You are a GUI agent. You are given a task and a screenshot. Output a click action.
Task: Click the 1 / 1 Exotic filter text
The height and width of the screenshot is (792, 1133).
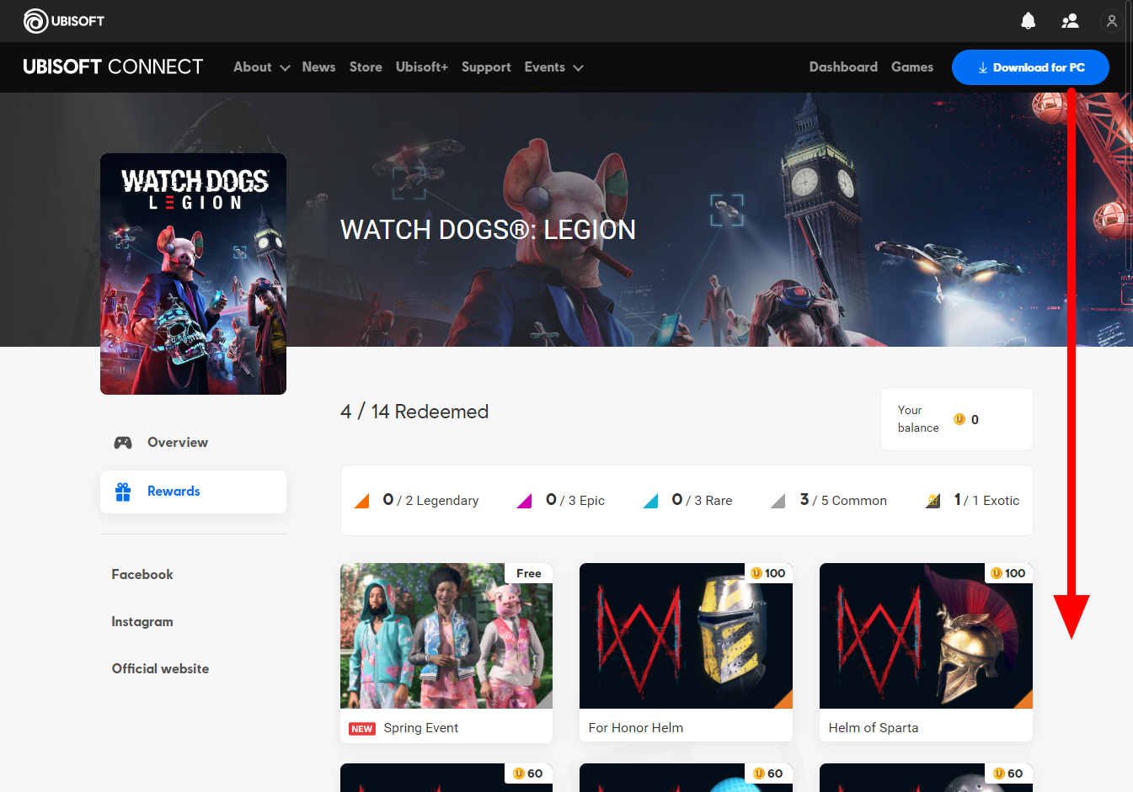coord(986,501)
